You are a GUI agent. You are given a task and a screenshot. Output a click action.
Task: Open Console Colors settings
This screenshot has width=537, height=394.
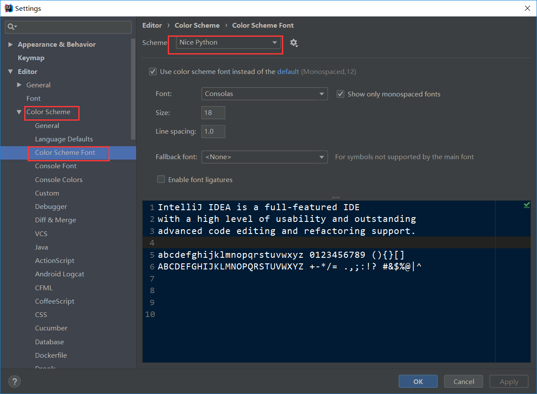coord(59,179)
